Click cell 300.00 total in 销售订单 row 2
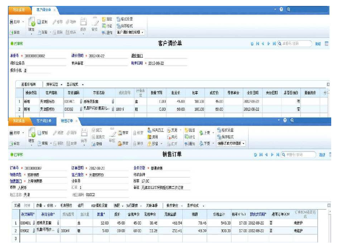Viewport: 345px width, 249px height. tap(219, 231)
